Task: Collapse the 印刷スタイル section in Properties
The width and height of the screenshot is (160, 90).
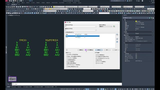Action: (x=152, y=35)
